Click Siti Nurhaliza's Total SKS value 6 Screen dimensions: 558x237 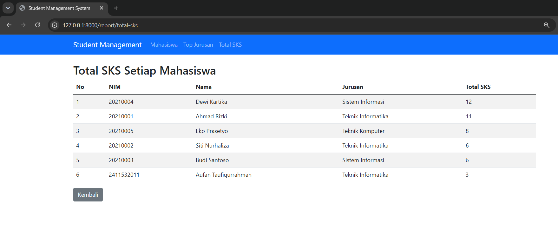pyautogui.click(x=467, y=146)
